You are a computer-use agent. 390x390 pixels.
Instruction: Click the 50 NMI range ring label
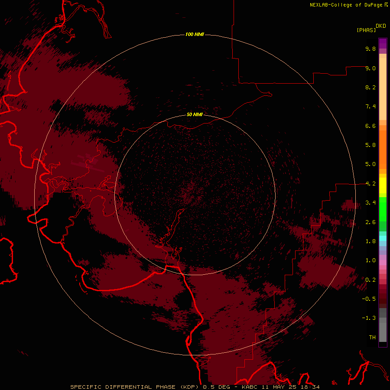click(x=195, y=114)
